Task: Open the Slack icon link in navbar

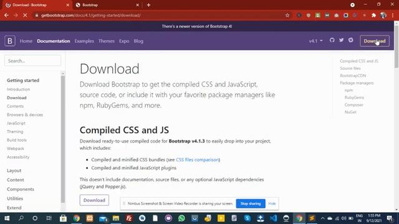Action: pyautogui.click(x=350, y=40)
